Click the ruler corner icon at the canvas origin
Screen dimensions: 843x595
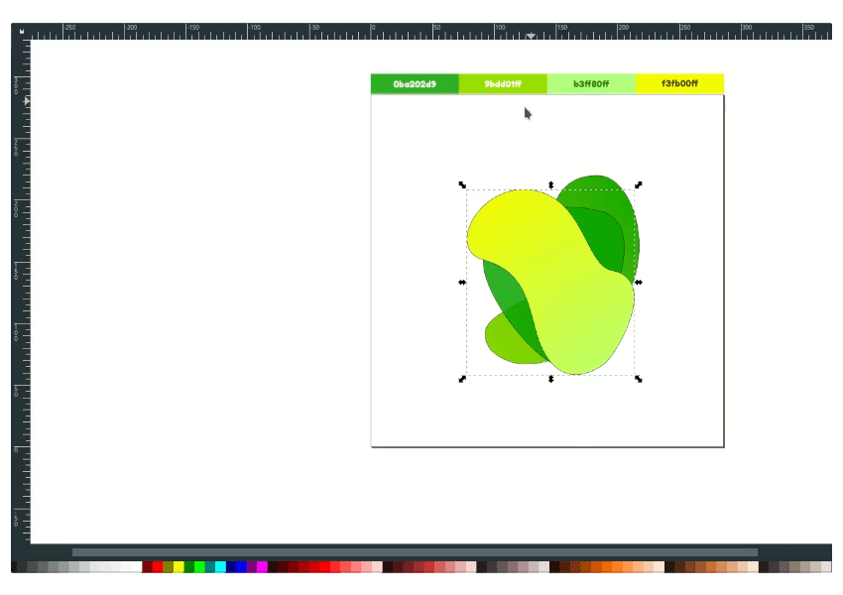pos(22,31)
